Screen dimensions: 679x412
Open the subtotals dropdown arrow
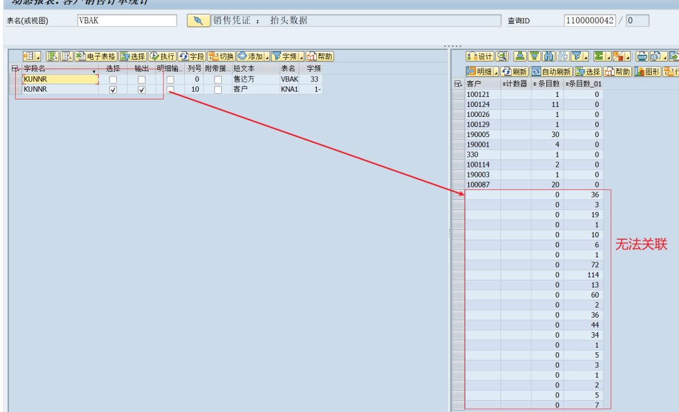coord(627,57)
